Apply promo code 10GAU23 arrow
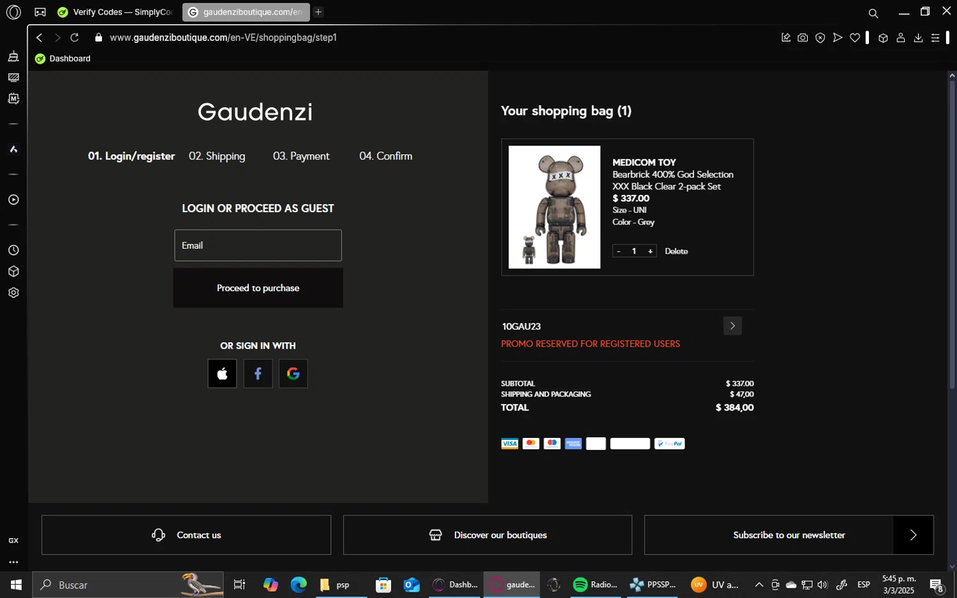 pyautogui.click(x=732, y=326)
